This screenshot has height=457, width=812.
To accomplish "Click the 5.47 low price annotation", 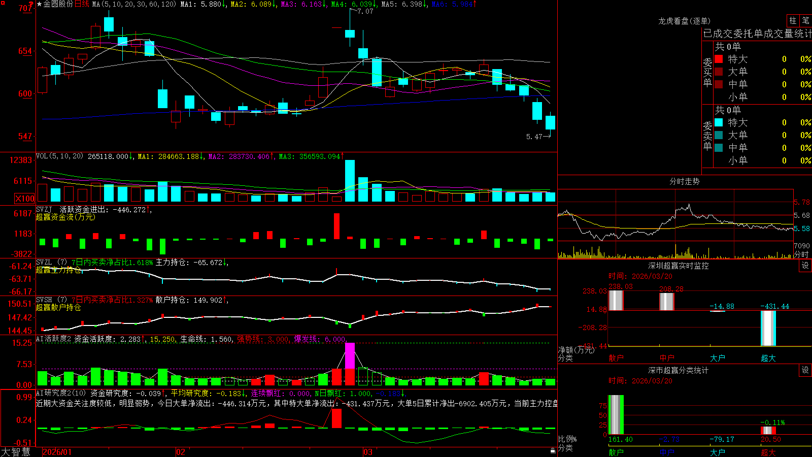I will 534,137.
